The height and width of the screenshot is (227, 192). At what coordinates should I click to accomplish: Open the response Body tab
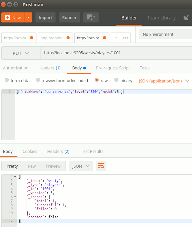pos(8,152)
